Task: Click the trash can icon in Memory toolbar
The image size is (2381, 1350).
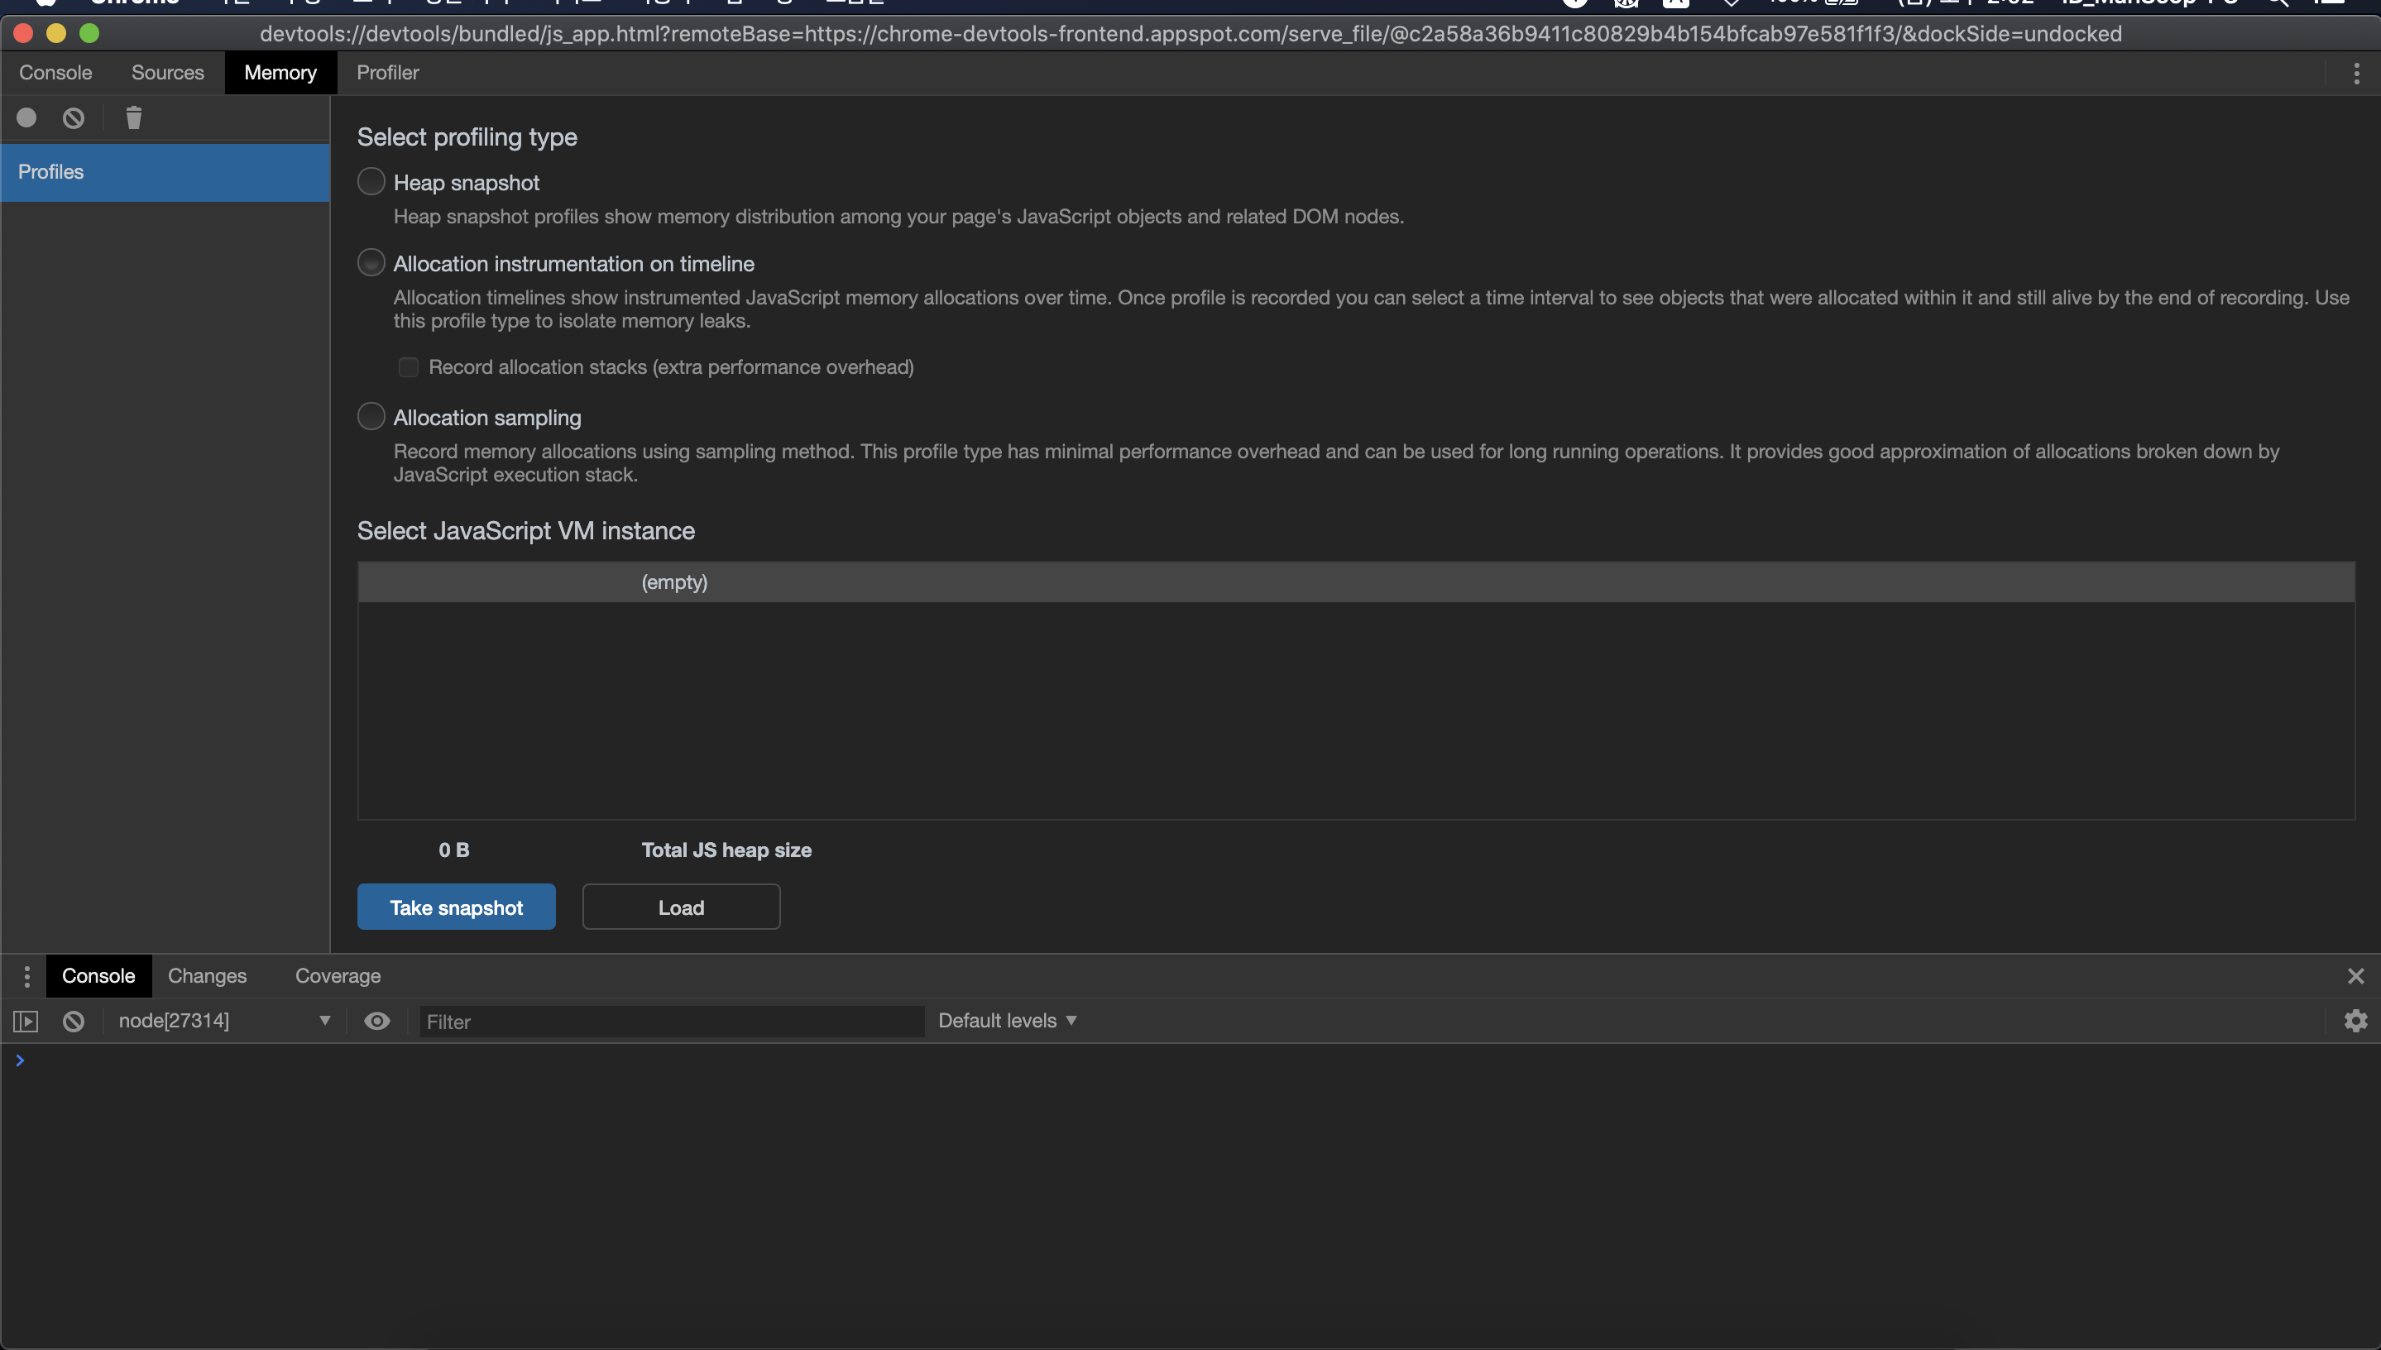Action: (133, 117)
